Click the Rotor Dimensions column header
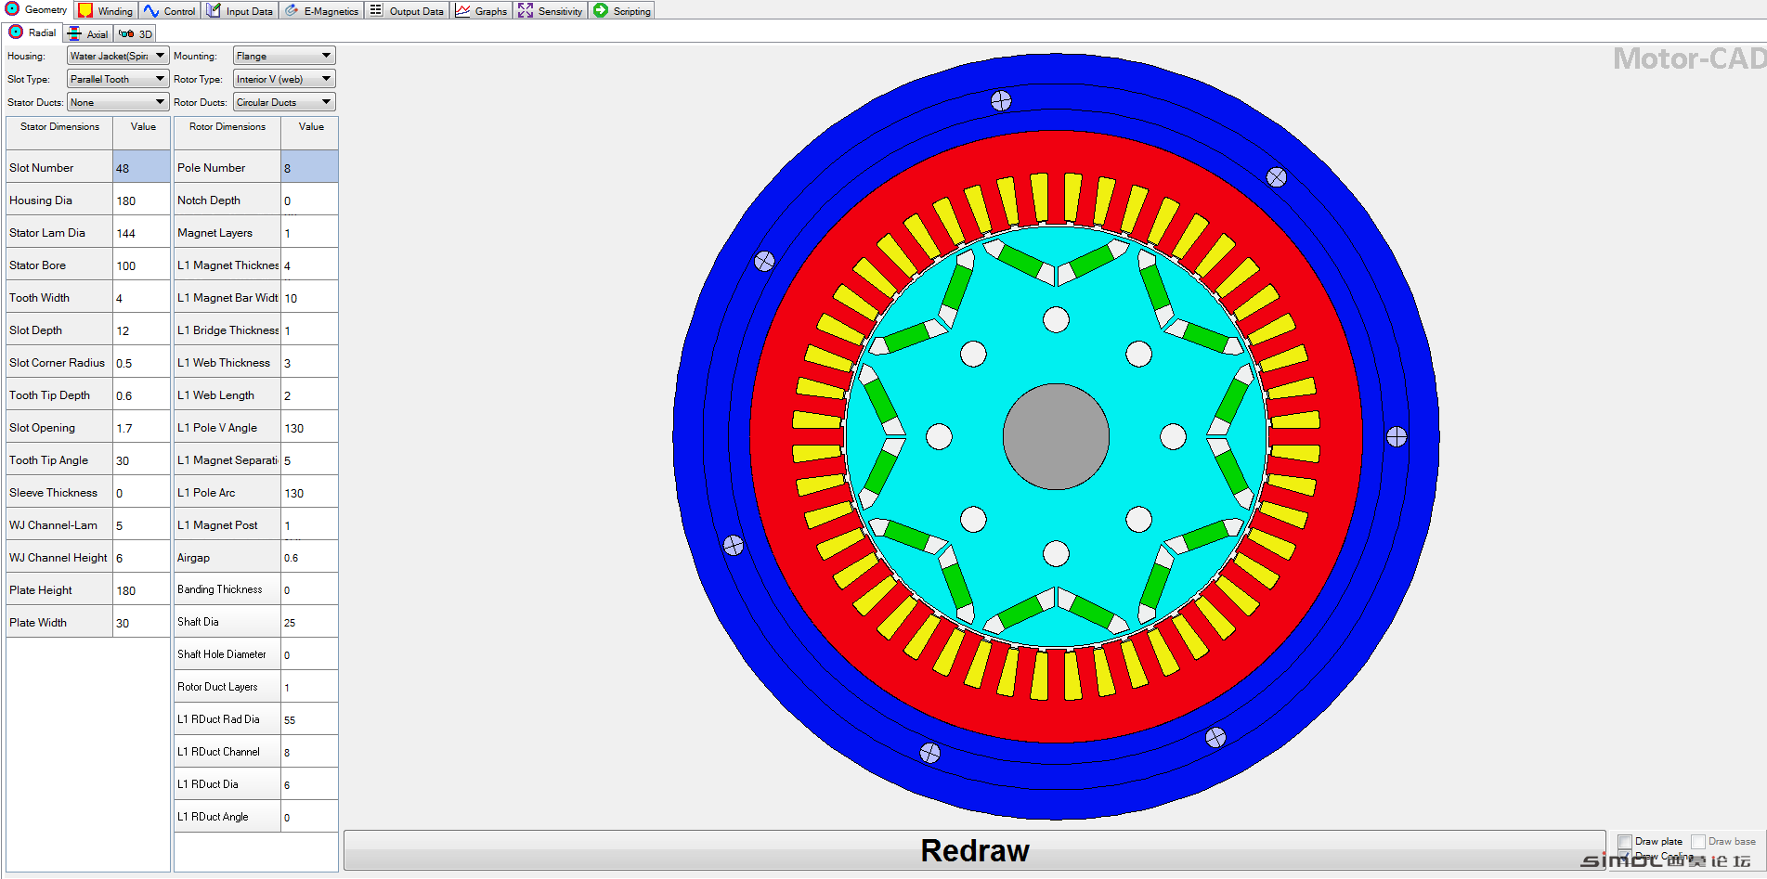The height and width of the screenshot is (879, 1767). coord(227,133)
